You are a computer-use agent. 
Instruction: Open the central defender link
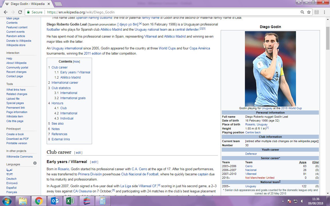pyautogui.click(x=187, y=29)
